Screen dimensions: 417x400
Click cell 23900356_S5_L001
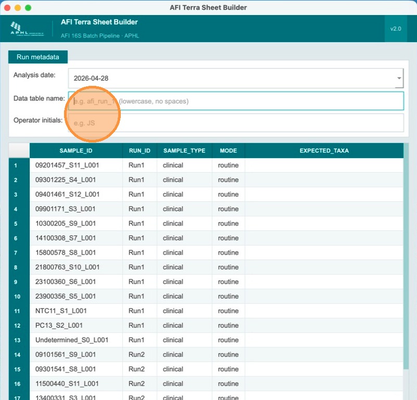point(76,296)
